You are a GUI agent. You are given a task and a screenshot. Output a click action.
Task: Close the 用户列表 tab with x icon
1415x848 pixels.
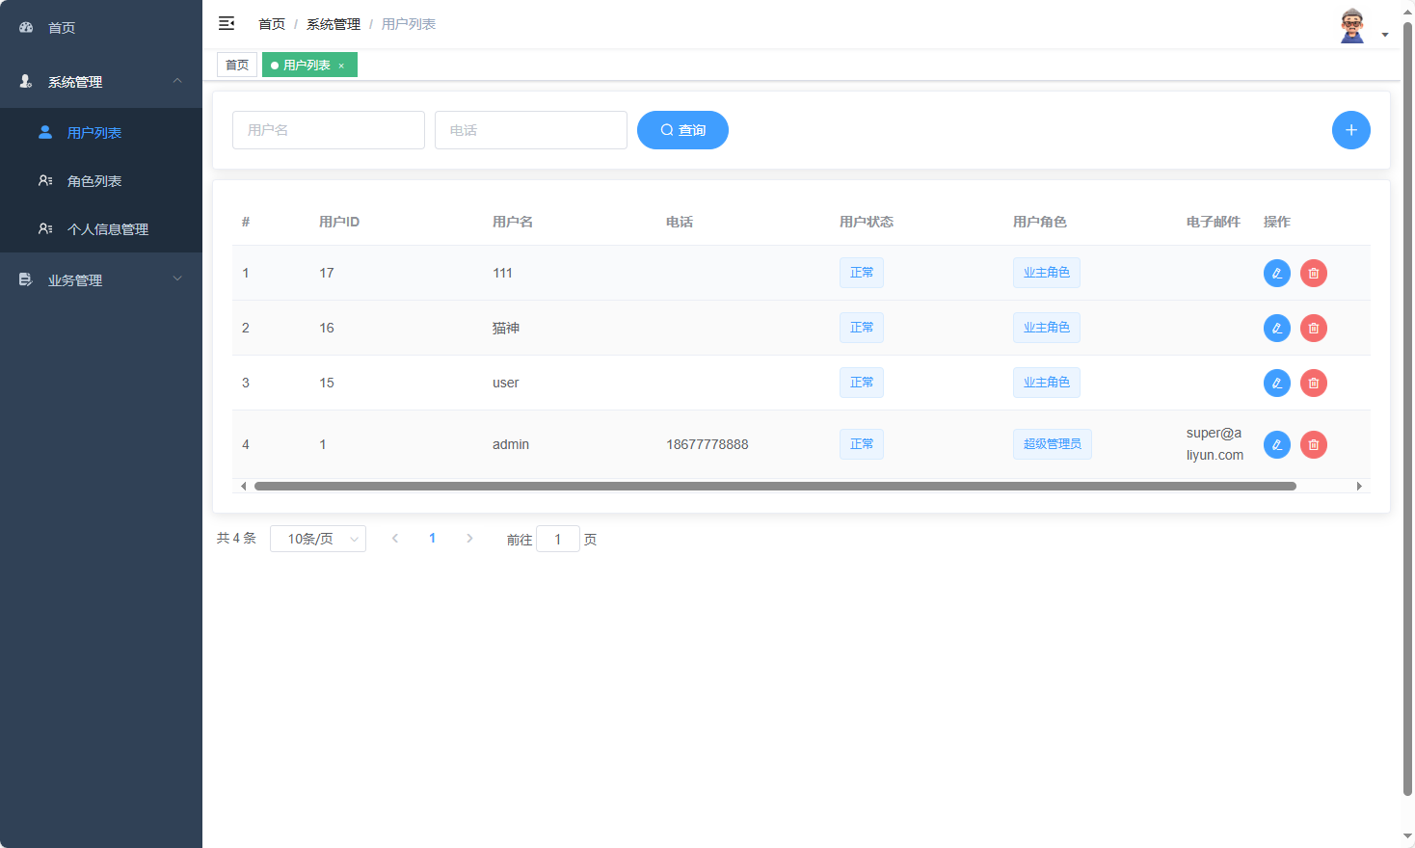tap(341, 66)
